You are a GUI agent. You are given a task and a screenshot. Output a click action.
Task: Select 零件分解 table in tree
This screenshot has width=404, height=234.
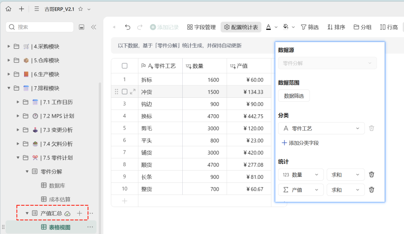pyautogui.click(x=51, y=171)
